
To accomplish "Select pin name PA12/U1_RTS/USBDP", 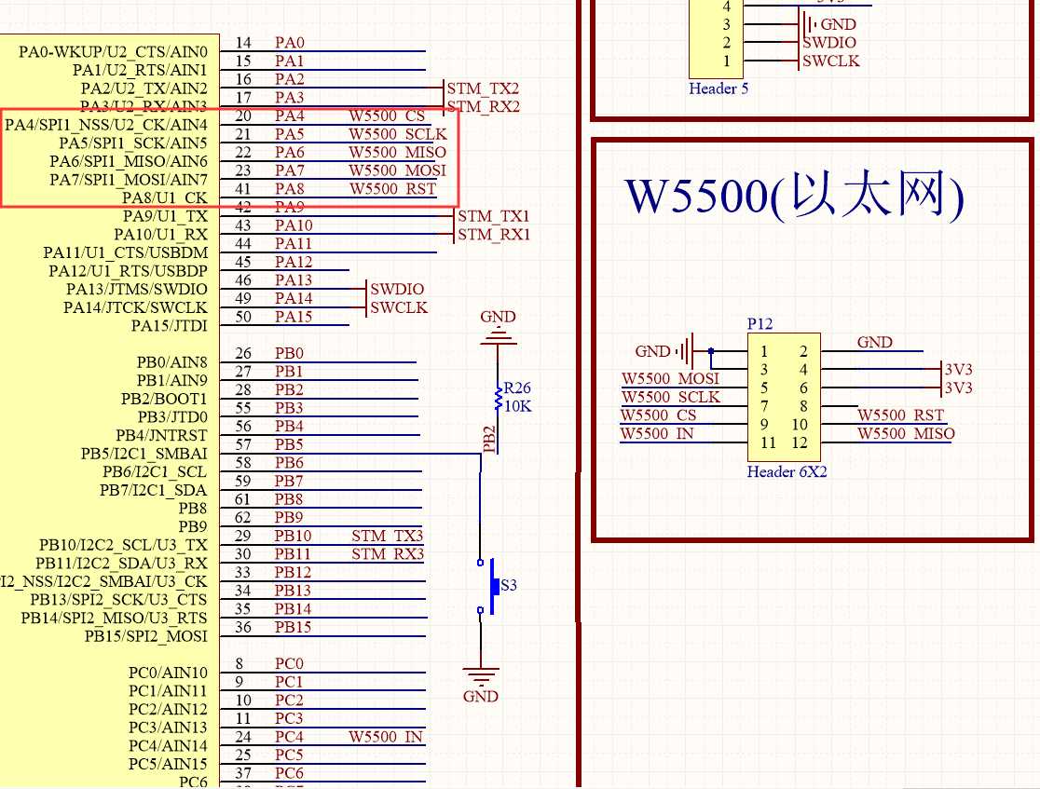I will point(128,271).
